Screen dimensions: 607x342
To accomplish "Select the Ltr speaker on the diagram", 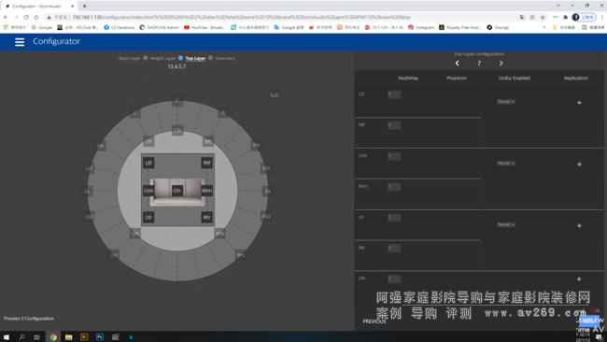I will click(148, 218).
